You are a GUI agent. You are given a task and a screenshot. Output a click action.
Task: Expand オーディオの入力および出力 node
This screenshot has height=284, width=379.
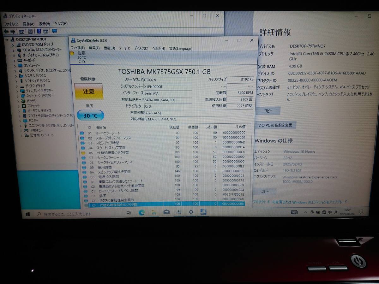tap(14, 55)
